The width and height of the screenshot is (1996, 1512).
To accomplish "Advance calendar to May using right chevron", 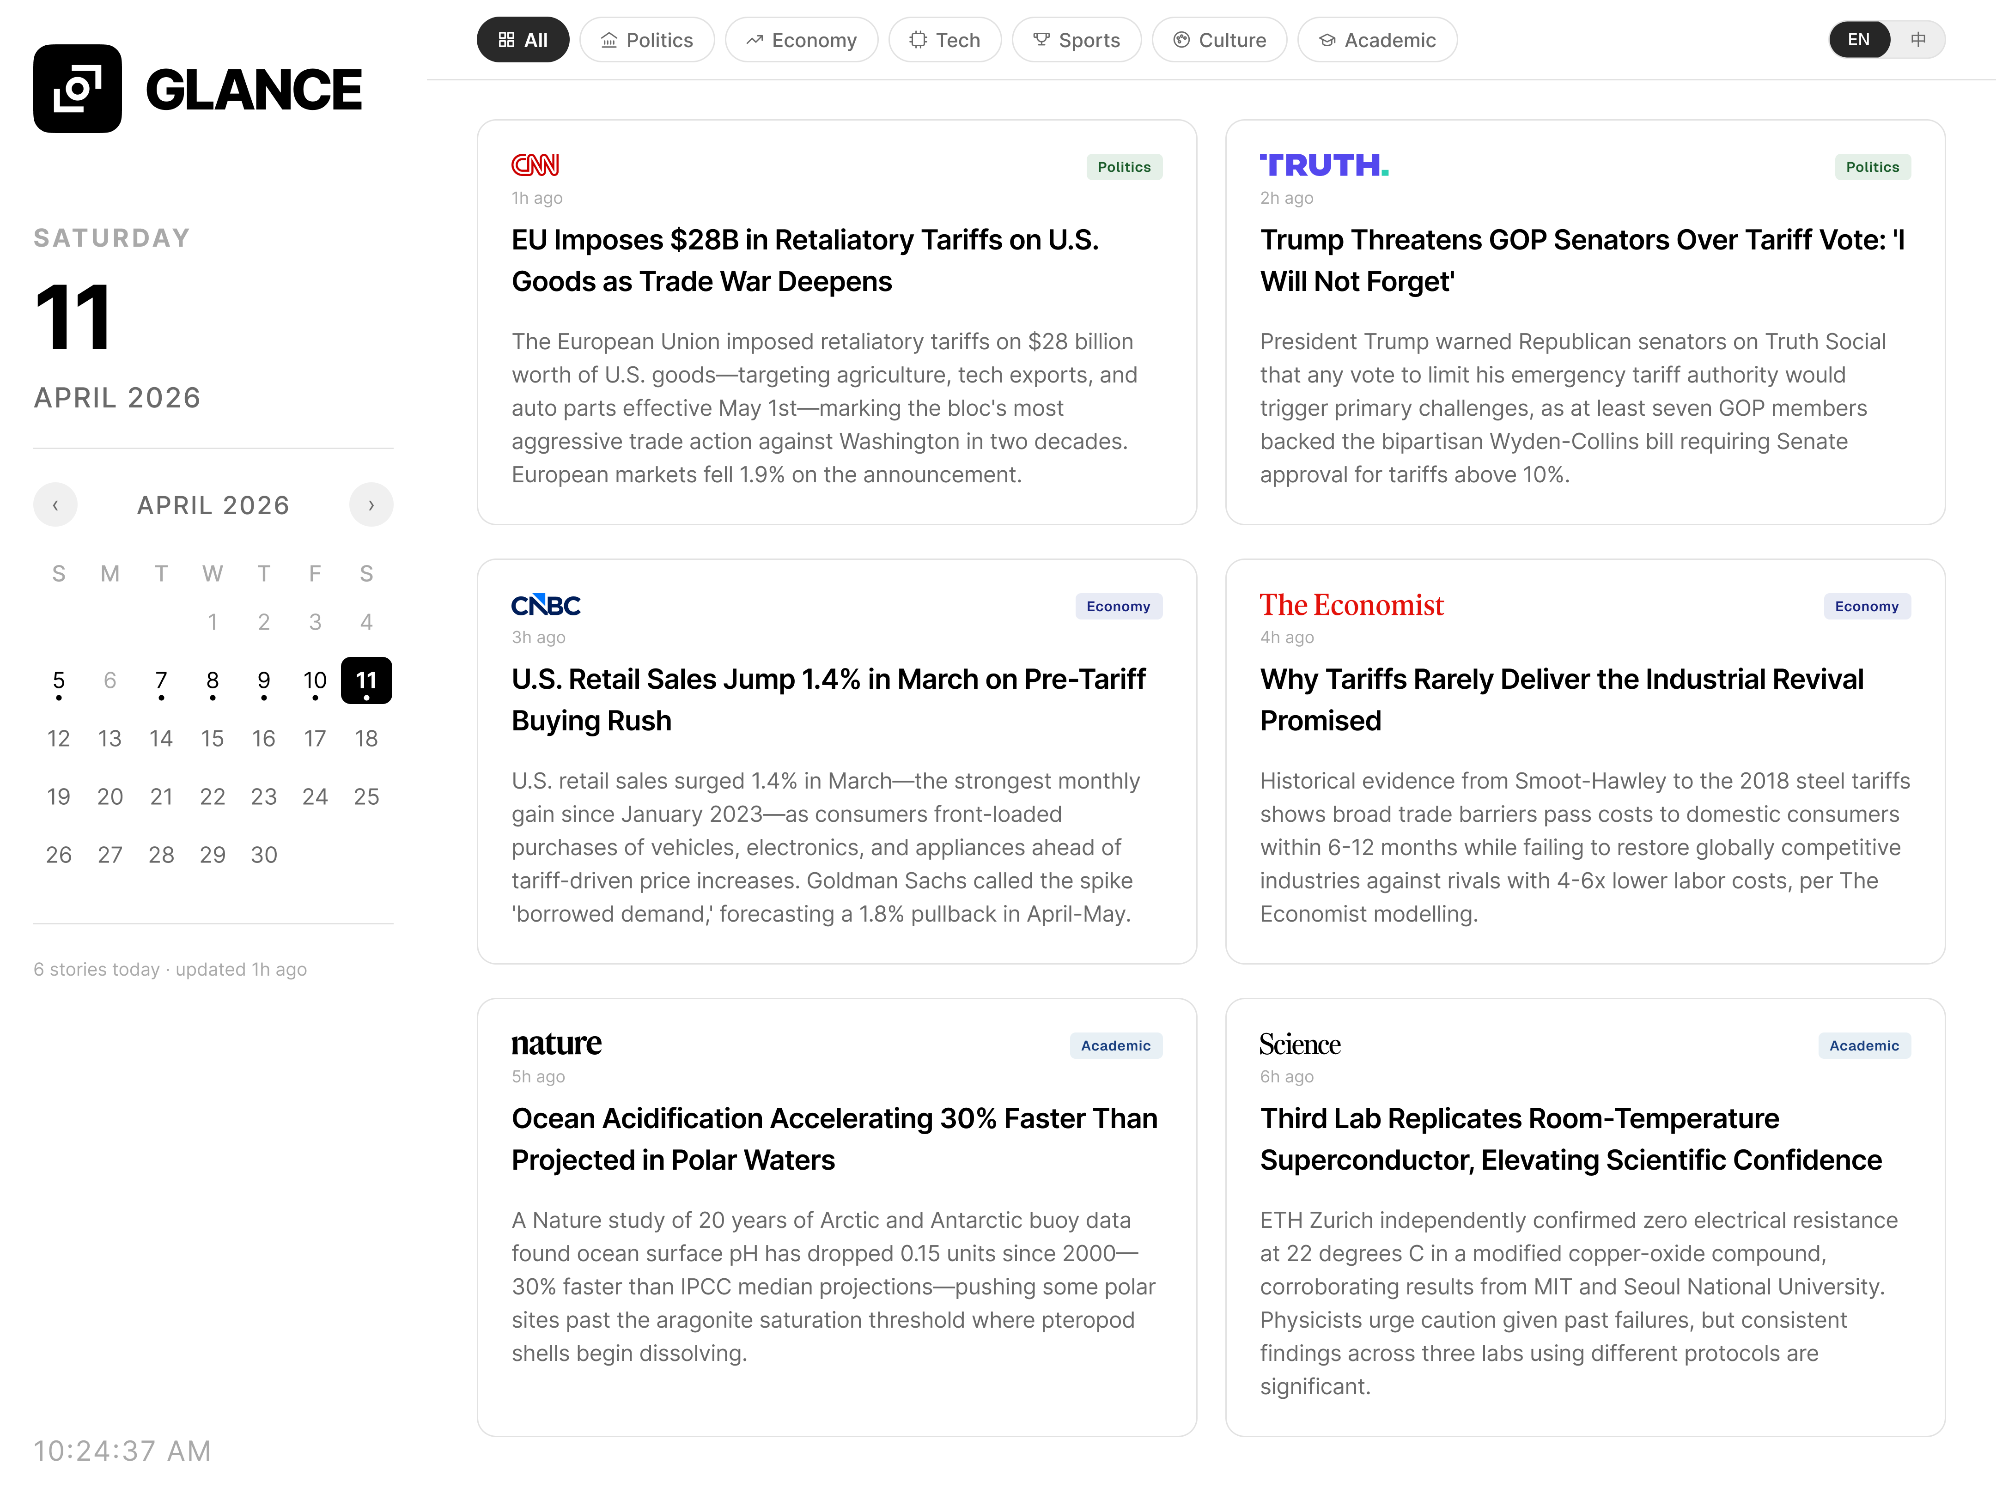I will pos(371,504).
